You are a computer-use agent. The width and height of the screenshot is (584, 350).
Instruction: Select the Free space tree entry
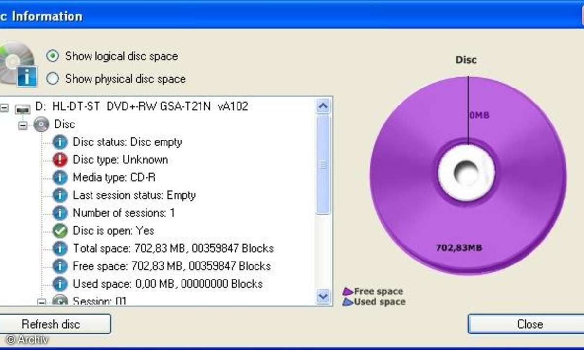tap(171, 266)
